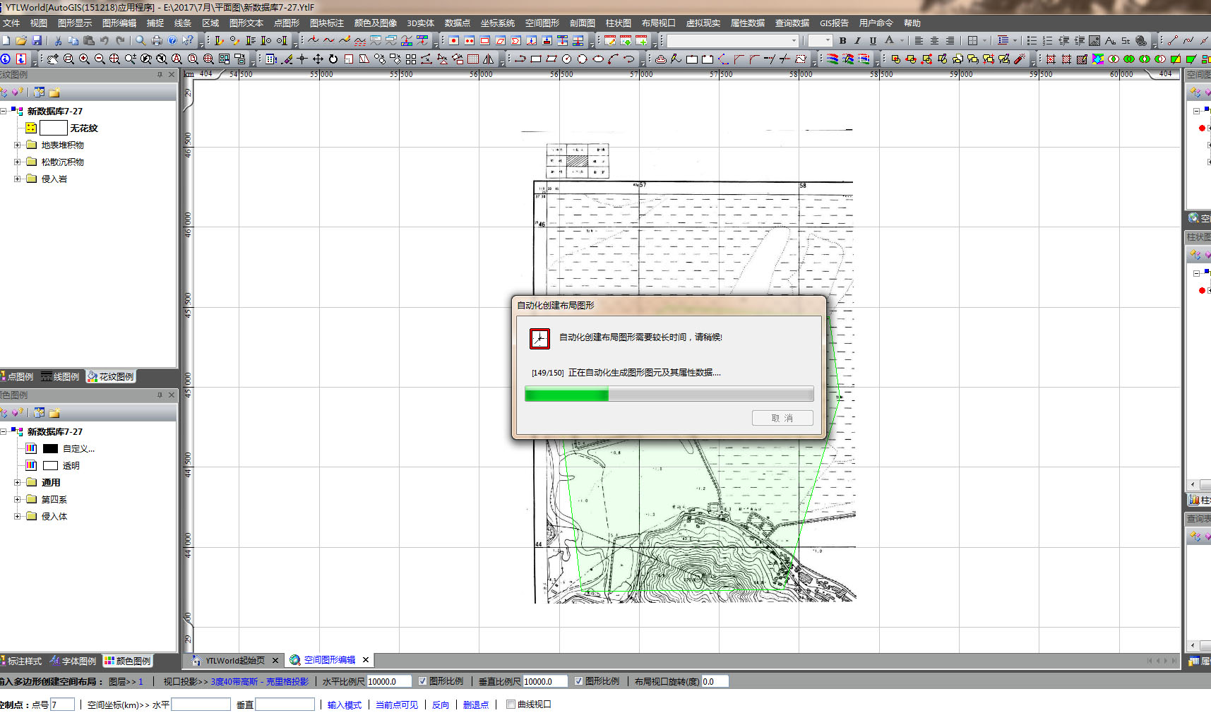The image size is (1211, 713).
Task: Select the Rotate tool icon
Action: point(333,59)
